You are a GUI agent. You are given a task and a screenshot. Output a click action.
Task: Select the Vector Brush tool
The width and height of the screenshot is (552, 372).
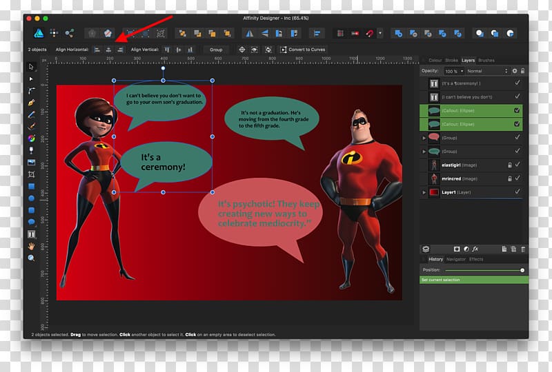tap(31, 126)
